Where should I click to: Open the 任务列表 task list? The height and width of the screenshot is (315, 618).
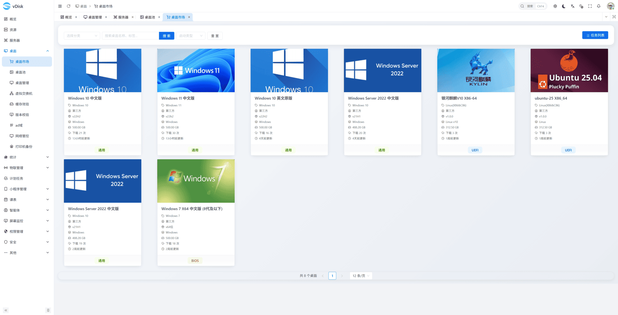click(x=595, y=35)
